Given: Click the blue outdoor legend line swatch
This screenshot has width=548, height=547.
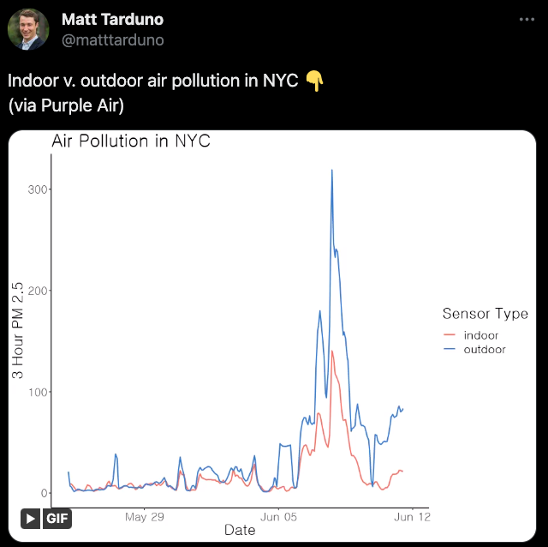Looking at the screenshot, I should [451, 349].
